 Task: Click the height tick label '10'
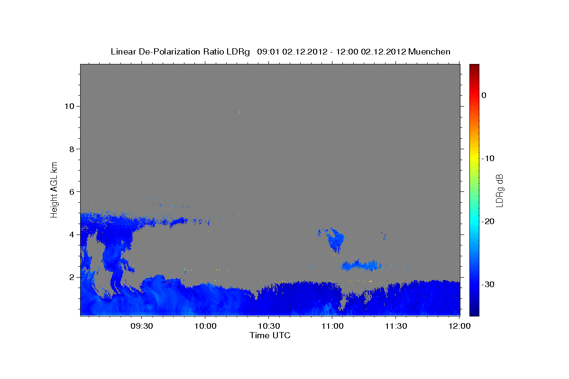tap(69, 106)
